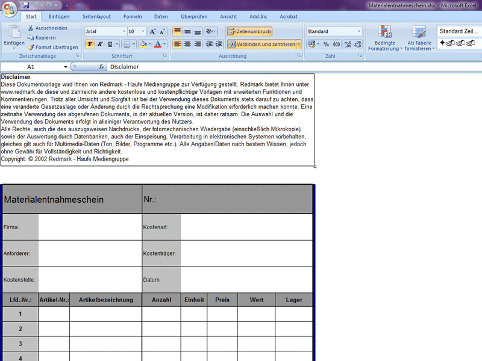Screen dimensions: 482x361
Task: Click into the formula bar text
Action: click(x=294, y=67)
